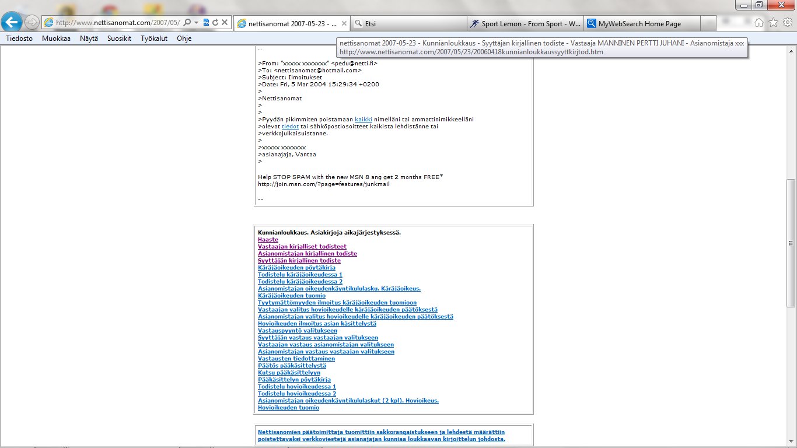The width and height of the screenshot is (797, 448).
Task: Switch to the Sport Lemon tab
Action: (x=525, y=24)
